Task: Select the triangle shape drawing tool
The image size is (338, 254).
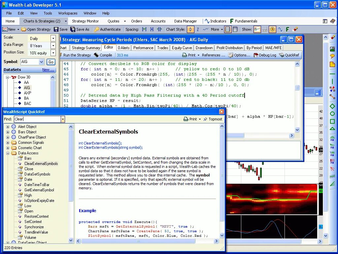Action: [x=332, y=129]
